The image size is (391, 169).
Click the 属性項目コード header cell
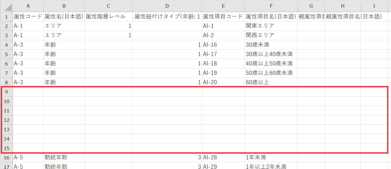[223, 17]
